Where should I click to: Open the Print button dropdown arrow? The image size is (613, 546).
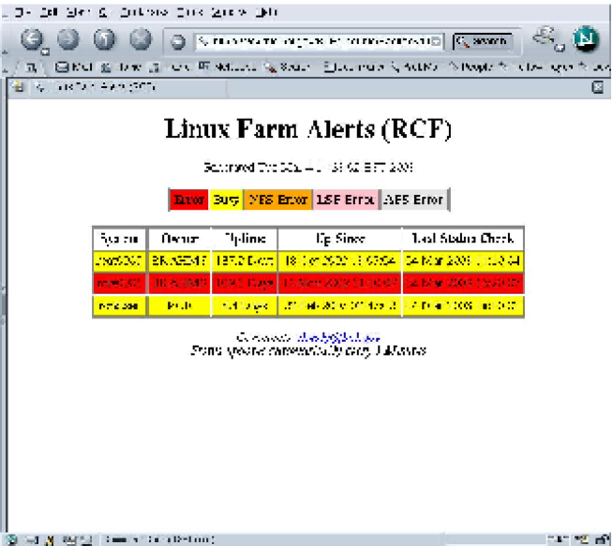pyautogui.click(x=561, y=48)
